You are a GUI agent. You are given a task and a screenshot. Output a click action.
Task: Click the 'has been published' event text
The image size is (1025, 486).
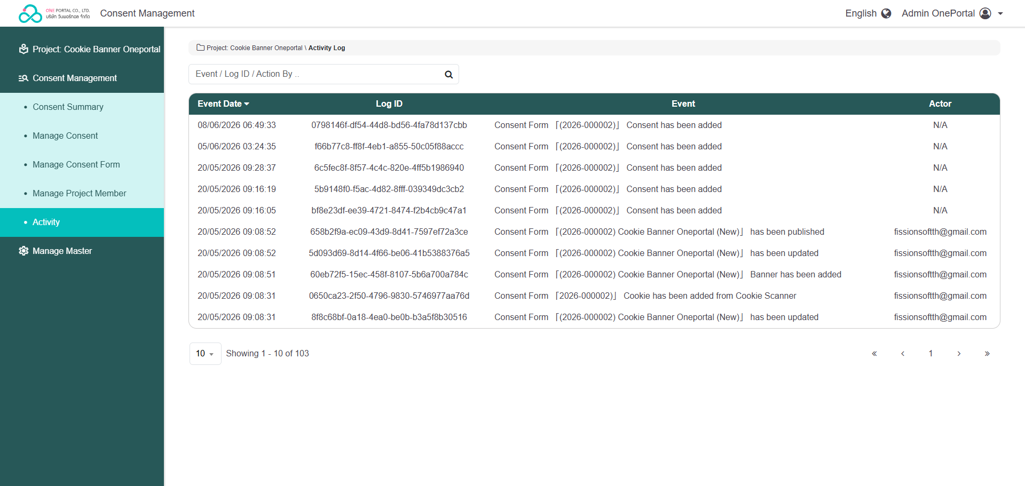click(787, 232)
